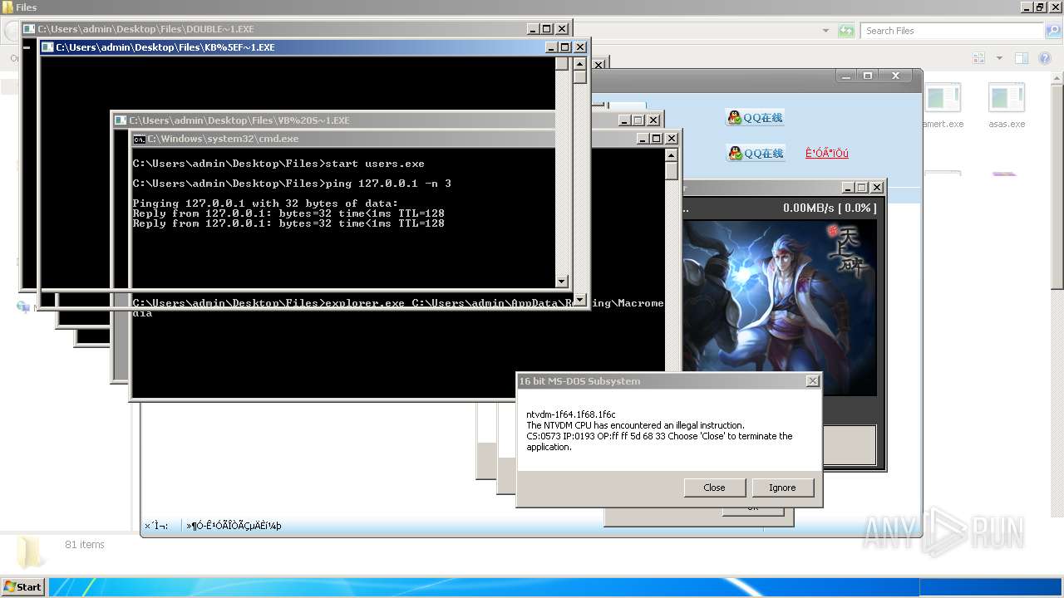Click the game artwork image in downloader window
This screenshot has width=1064, height=598.
click(779, 307)
